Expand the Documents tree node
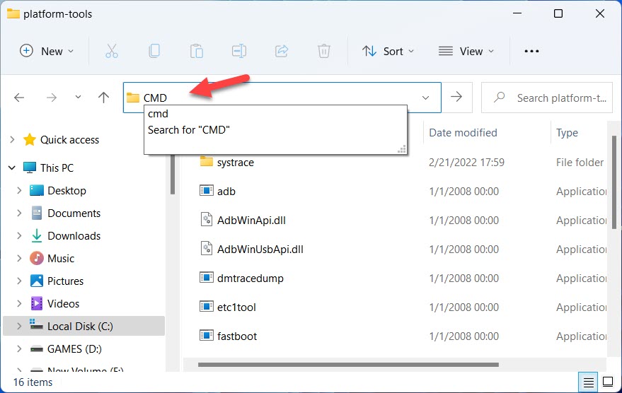 click(x=19, y=213)
